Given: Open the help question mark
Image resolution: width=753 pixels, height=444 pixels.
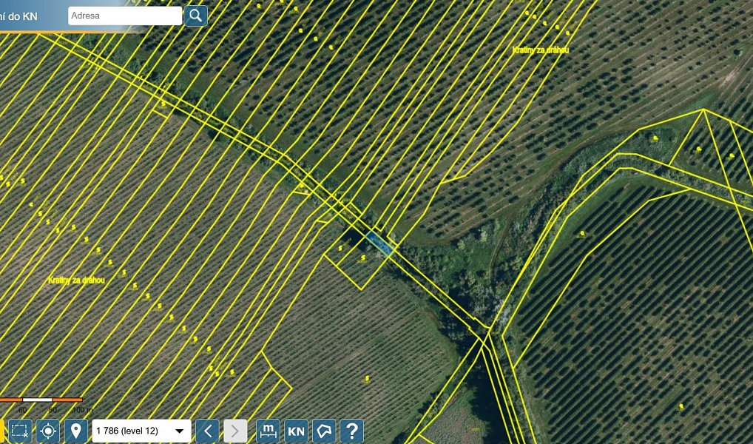Looking at the screenshot, I should click(x=352, y=431).
